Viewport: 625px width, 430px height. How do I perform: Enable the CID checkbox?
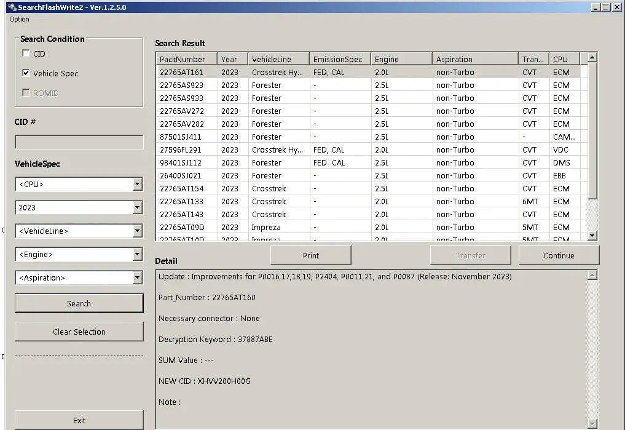click(x=26, y=54)
